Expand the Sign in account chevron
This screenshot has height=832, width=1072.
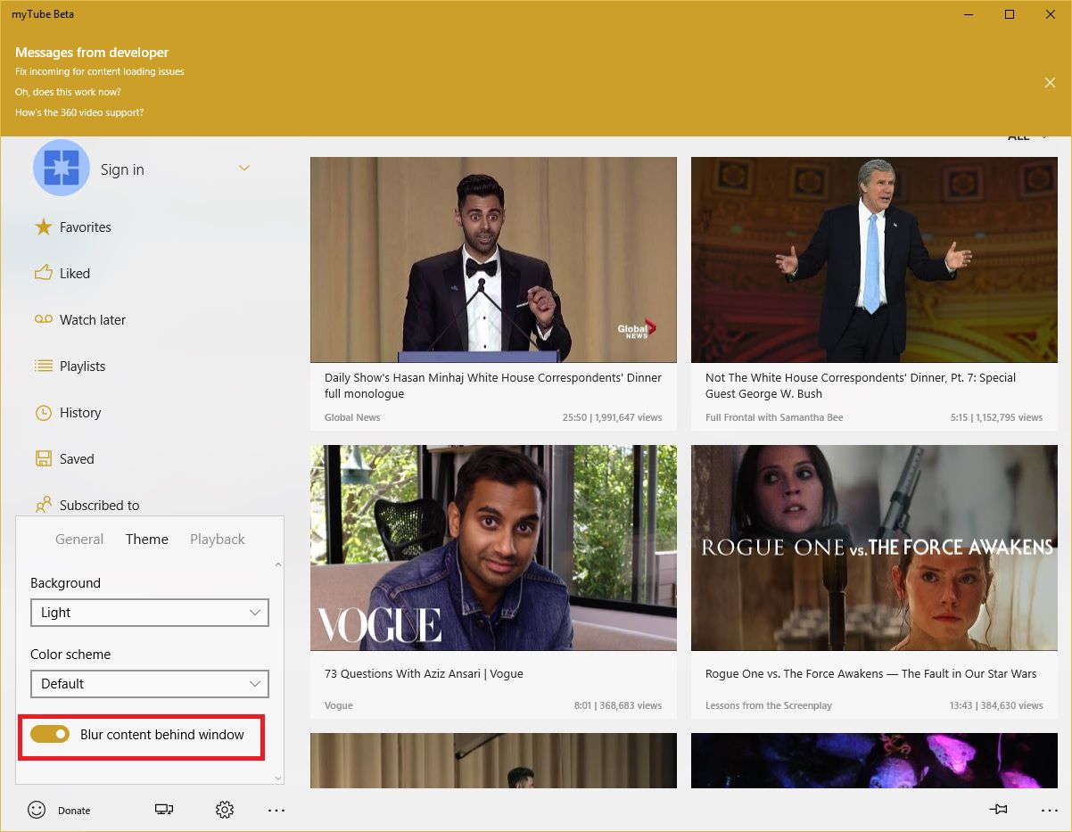pyautogui.click(x=244, y=169)
